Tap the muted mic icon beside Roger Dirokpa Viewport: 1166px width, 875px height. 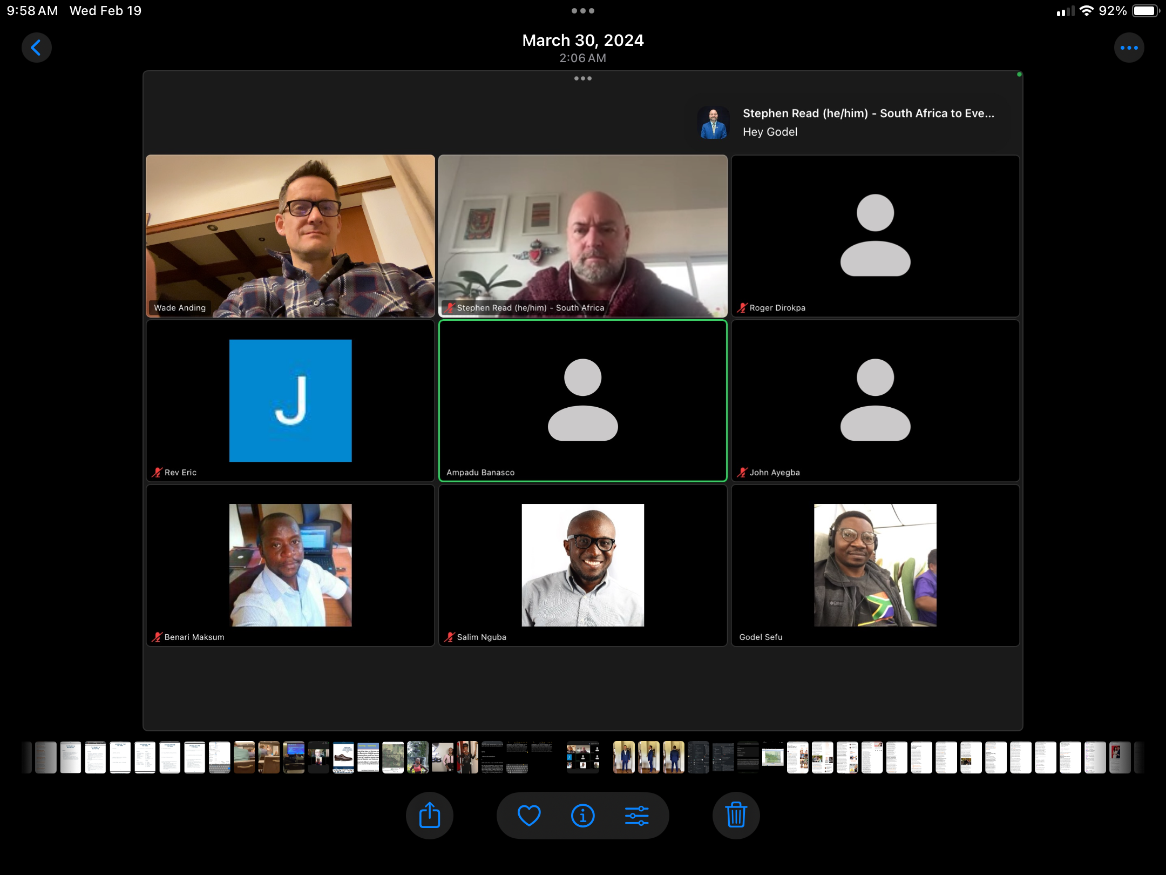tap(742, 308)
